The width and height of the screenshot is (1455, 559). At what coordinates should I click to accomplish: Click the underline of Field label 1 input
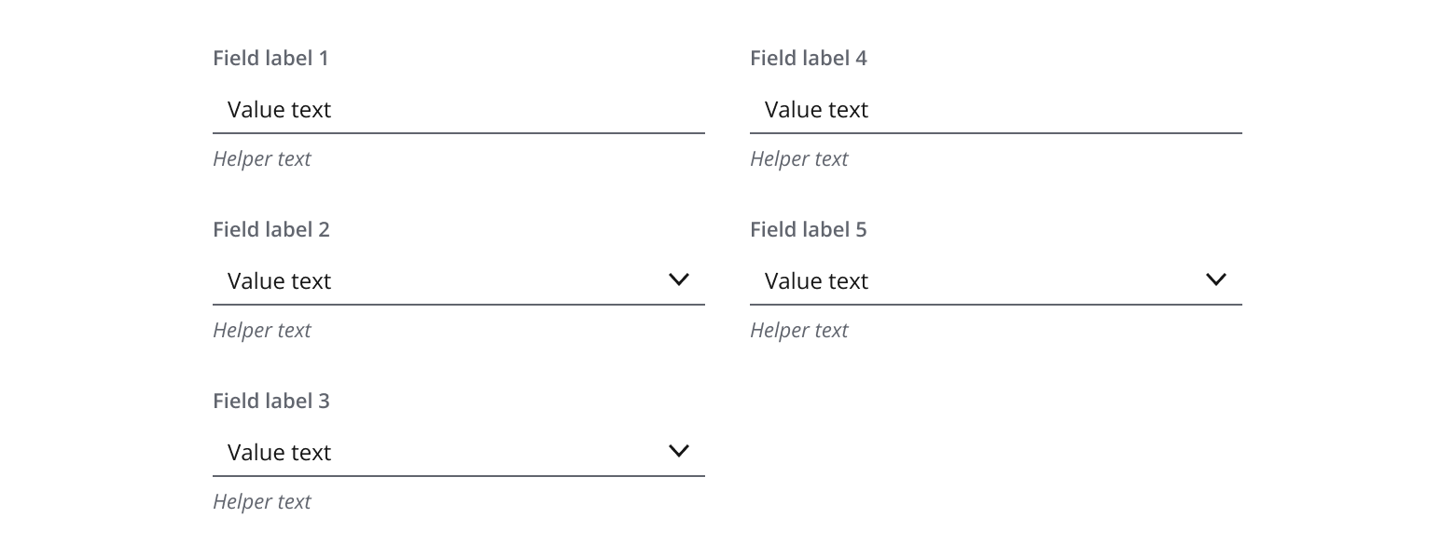(x=459, y=133)
